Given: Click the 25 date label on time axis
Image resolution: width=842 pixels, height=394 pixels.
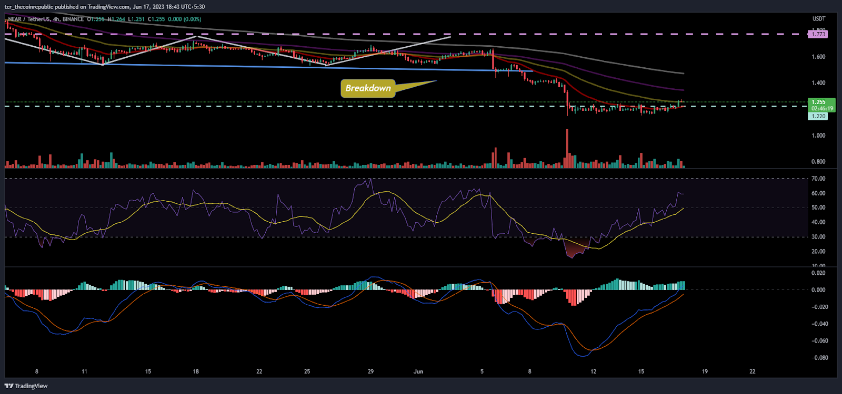Looking at the screenshot, I should [307, 371].
